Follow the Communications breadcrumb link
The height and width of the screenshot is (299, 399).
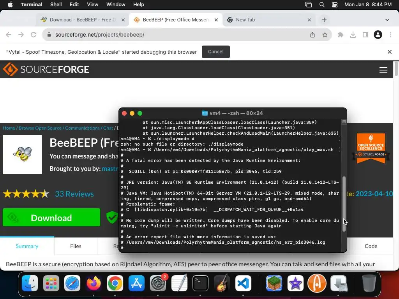click(x=82, y=128)
